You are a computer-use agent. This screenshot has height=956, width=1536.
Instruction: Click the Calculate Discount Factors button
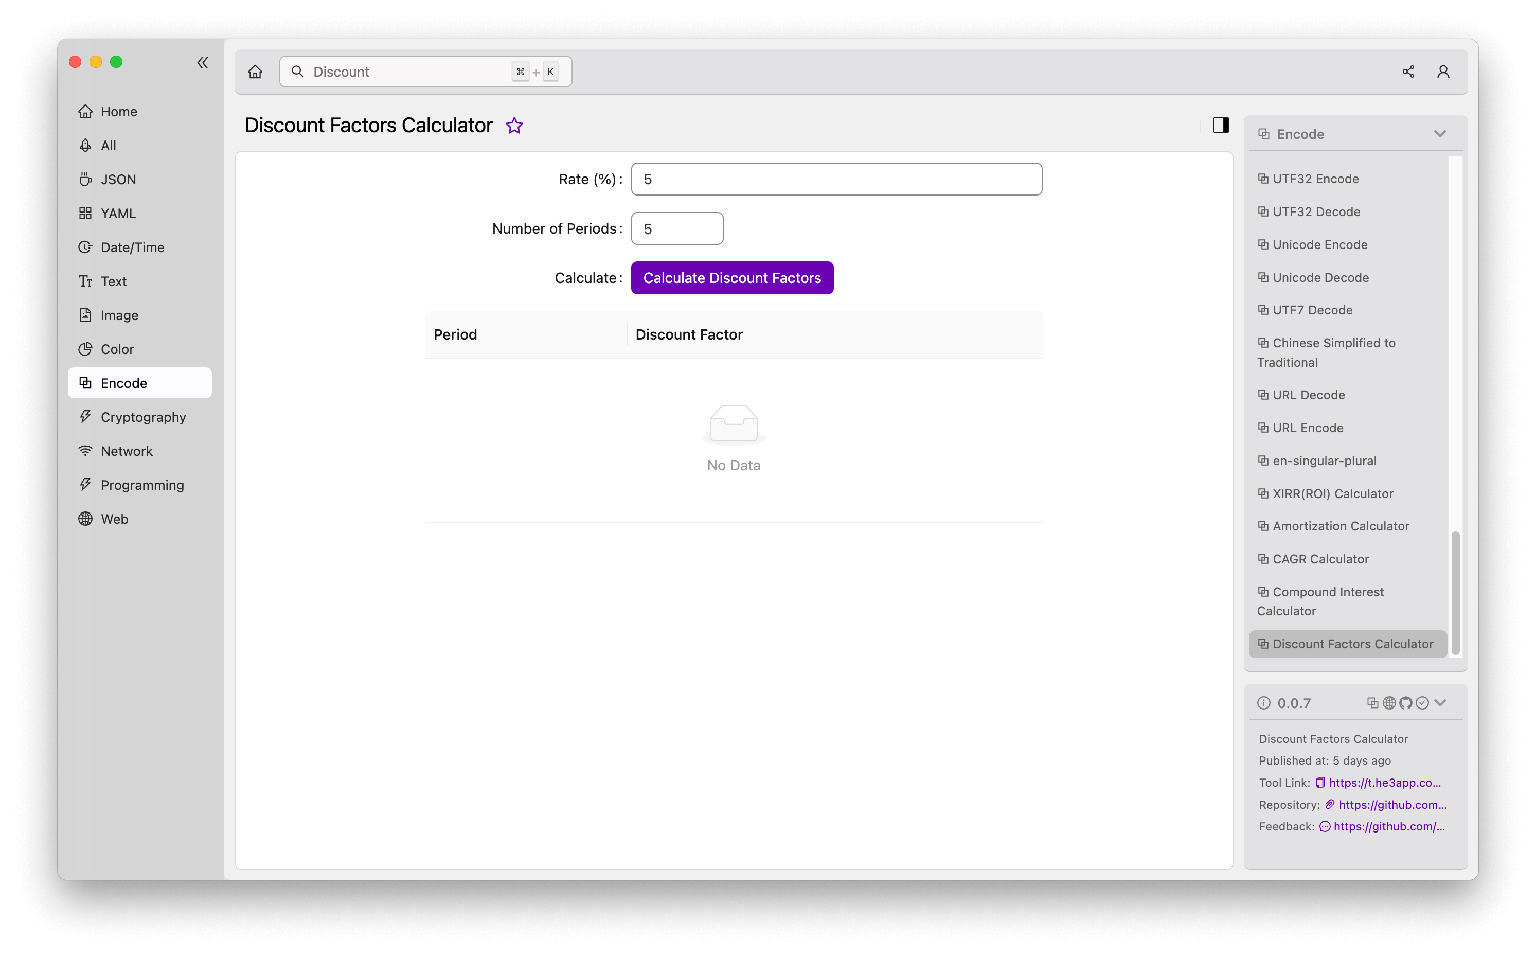[x=732, y=277]
